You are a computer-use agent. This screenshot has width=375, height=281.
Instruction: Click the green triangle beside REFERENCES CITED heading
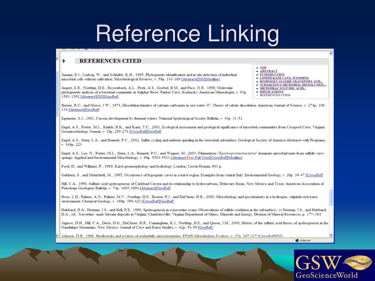coord(64,61)
